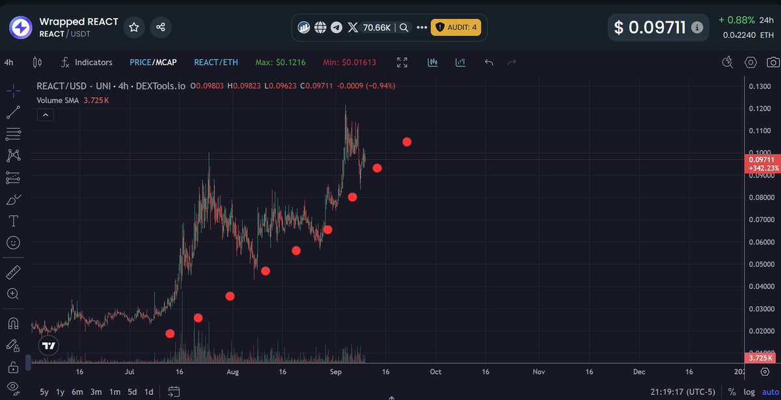Set chart range to 3m
Screen dimensions: 781x400
pos(96,392)
